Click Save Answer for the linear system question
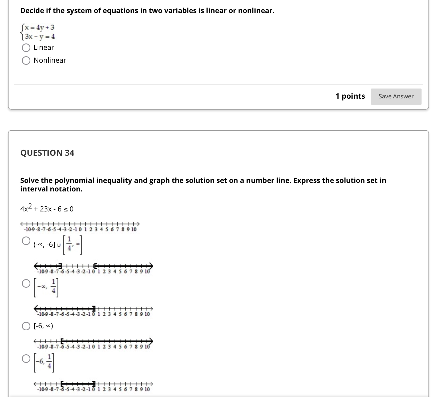 tap(396, 96)
